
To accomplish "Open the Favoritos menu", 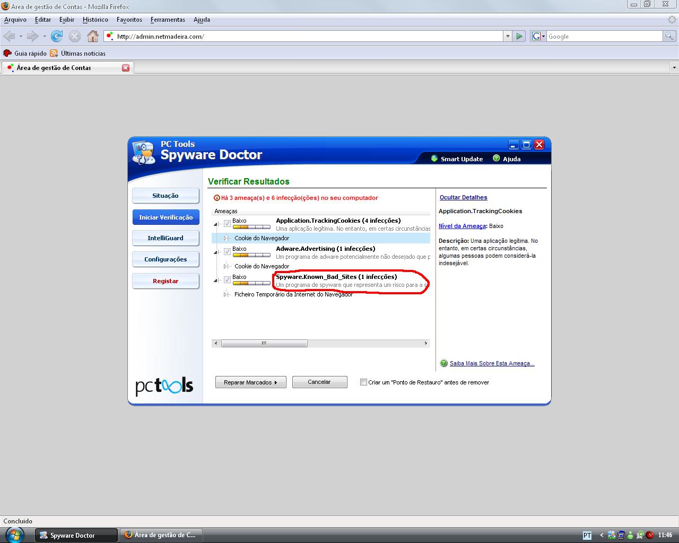I will [129, 20].
